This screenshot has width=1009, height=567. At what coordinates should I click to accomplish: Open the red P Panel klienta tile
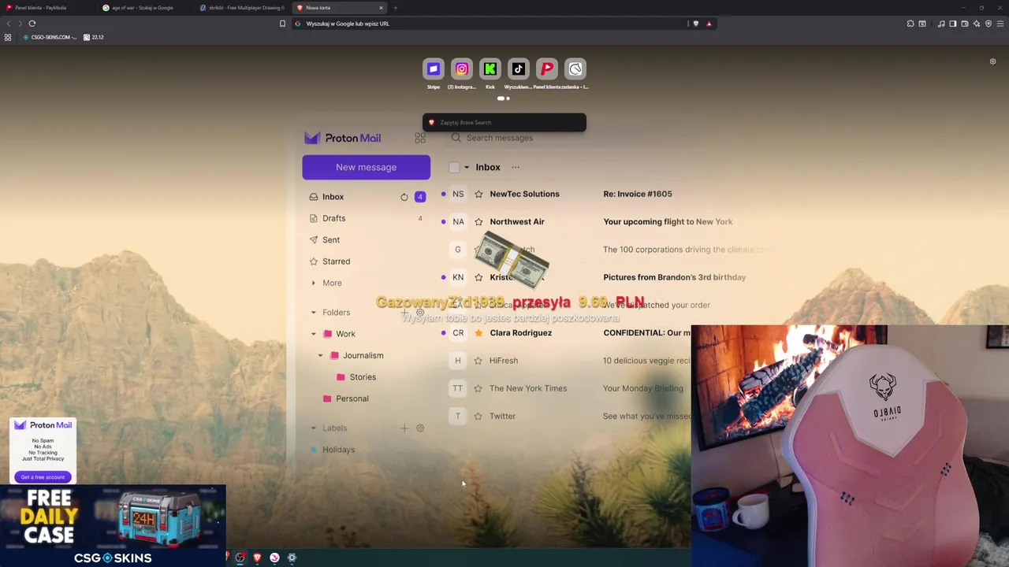click(547, 69)
